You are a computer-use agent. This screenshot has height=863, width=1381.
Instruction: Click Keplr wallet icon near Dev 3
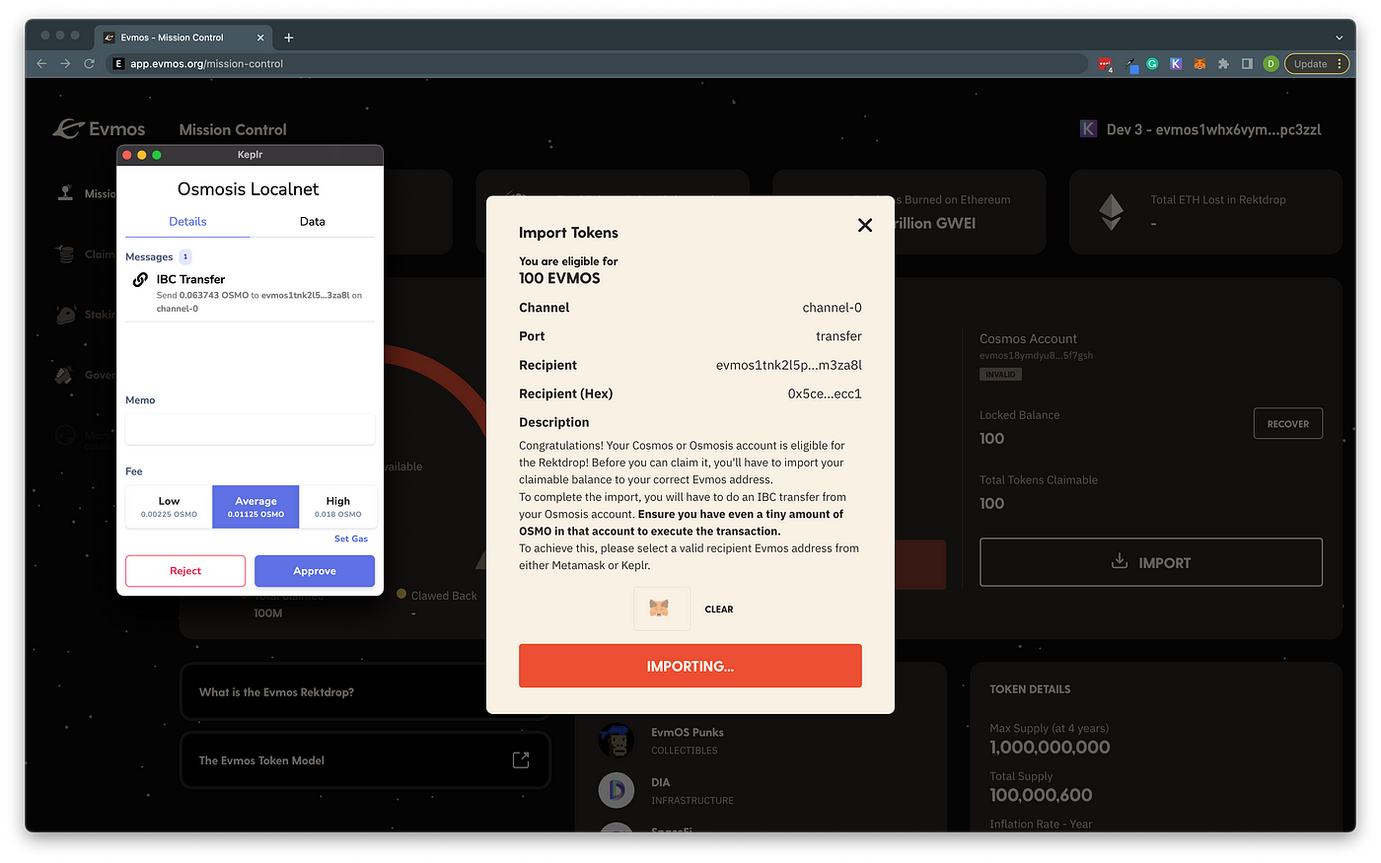click(x=1088, y=129)
